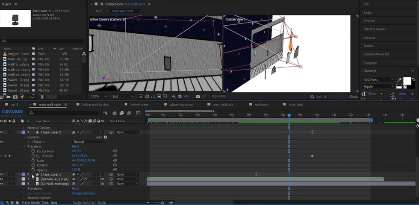Image resolution: width=419 pixels, height=205 pixels.
Task: Open the interpret footage icon
Action: [3, 97]
